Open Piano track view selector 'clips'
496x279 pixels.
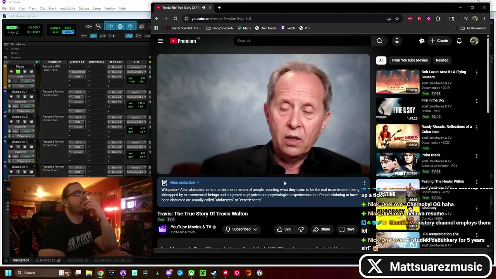coord(21,77)
